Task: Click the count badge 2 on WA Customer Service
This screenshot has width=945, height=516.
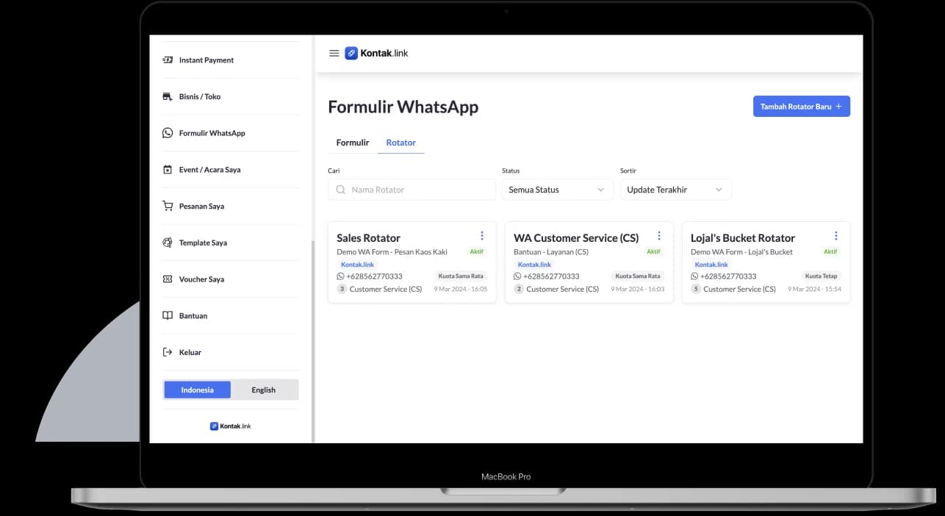Action: (x=519, y=289)
